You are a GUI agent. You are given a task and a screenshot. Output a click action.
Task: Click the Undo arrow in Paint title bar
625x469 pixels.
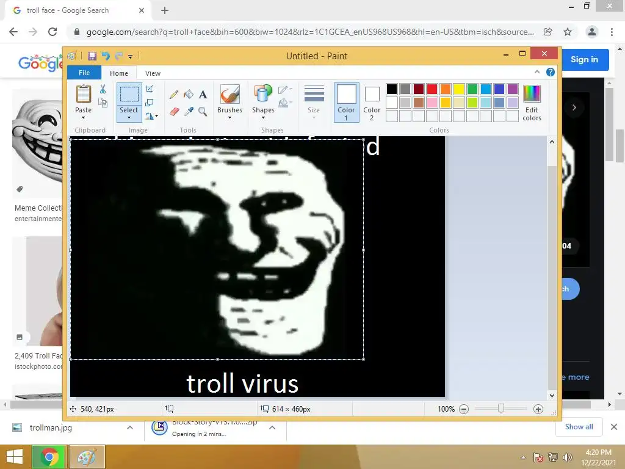[106, 56]
